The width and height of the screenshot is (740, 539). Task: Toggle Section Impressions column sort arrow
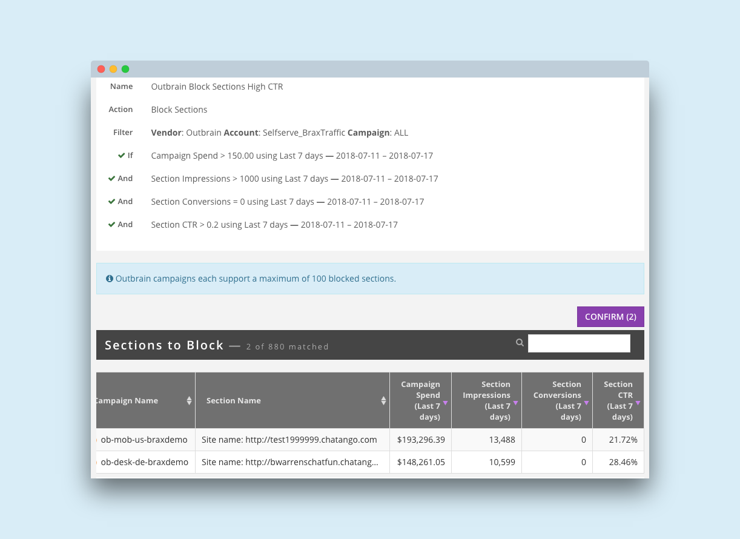pyautogui.click(x=516, y=403)
